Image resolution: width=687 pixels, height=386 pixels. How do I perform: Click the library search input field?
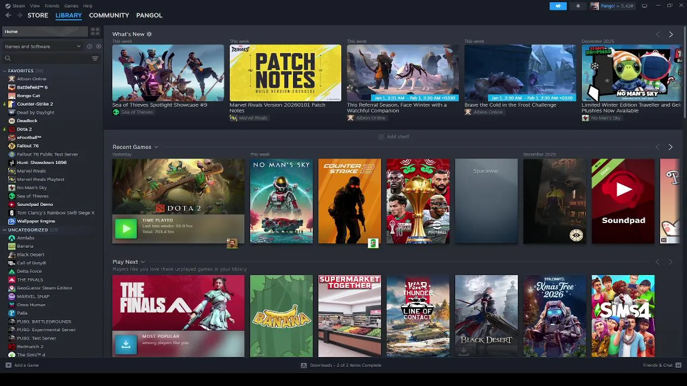(x=50, y=58)
